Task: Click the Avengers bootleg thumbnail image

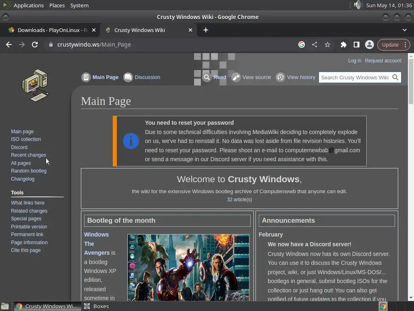Action: coord(188,267)
